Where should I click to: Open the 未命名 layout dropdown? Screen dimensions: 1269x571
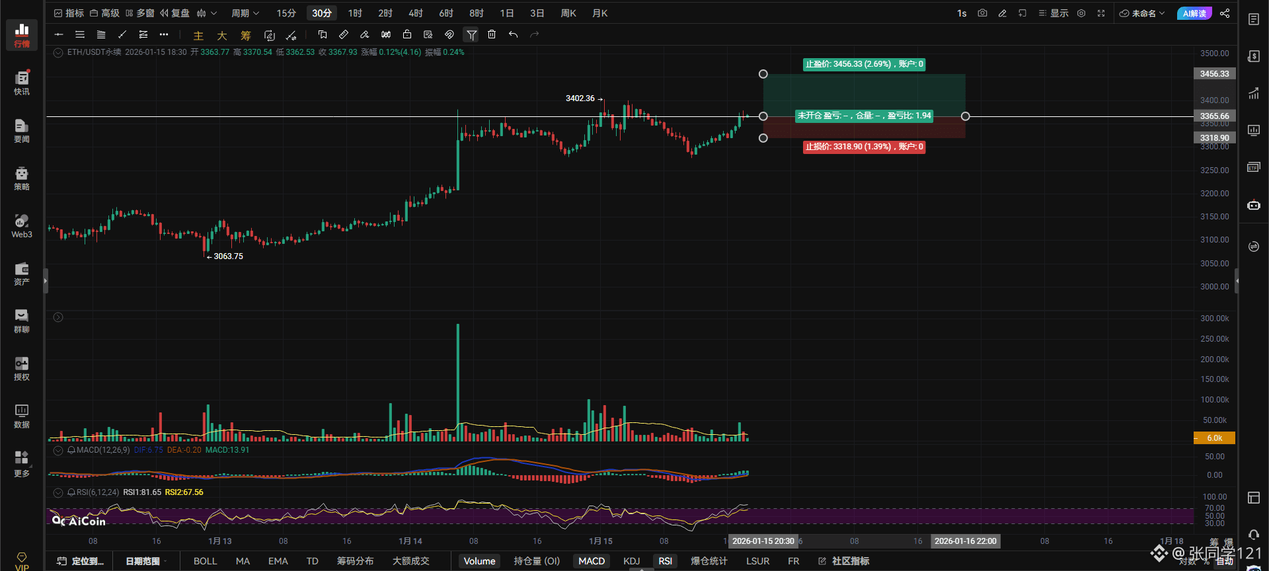coord(1142,13)
